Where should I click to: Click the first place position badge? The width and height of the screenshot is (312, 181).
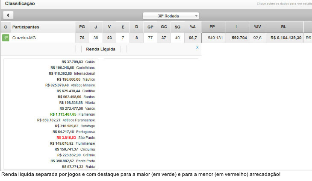[x=6, y=38]
